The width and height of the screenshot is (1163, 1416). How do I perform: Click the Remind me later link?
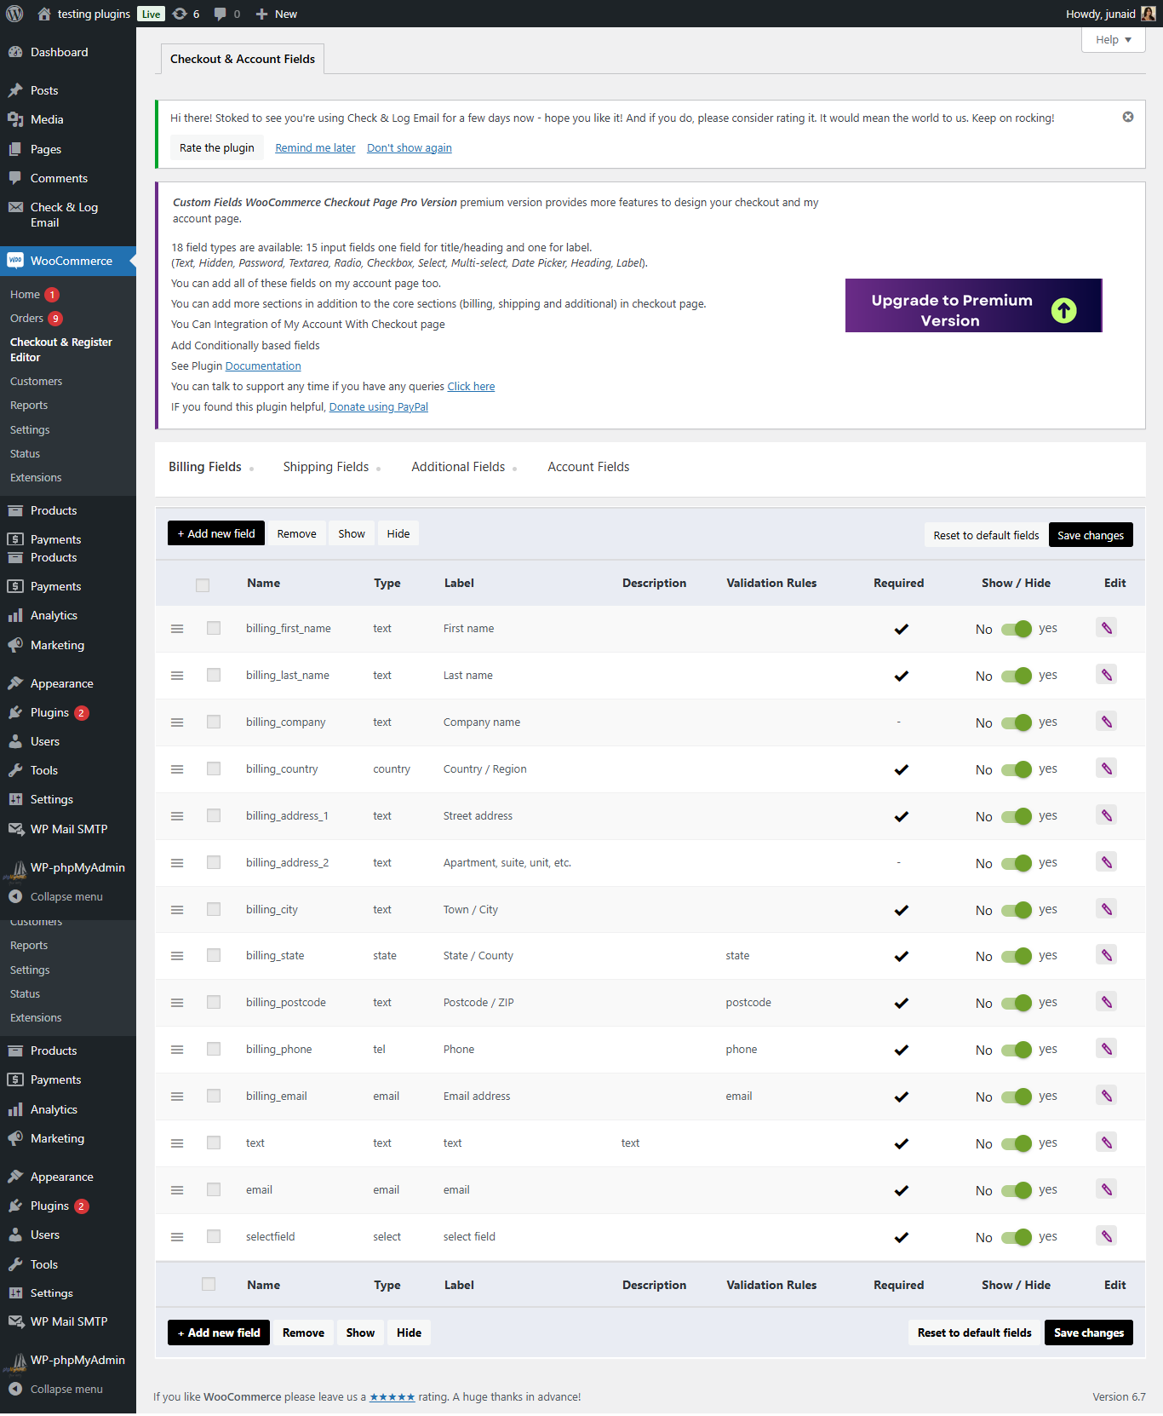(x=315, y=147)
